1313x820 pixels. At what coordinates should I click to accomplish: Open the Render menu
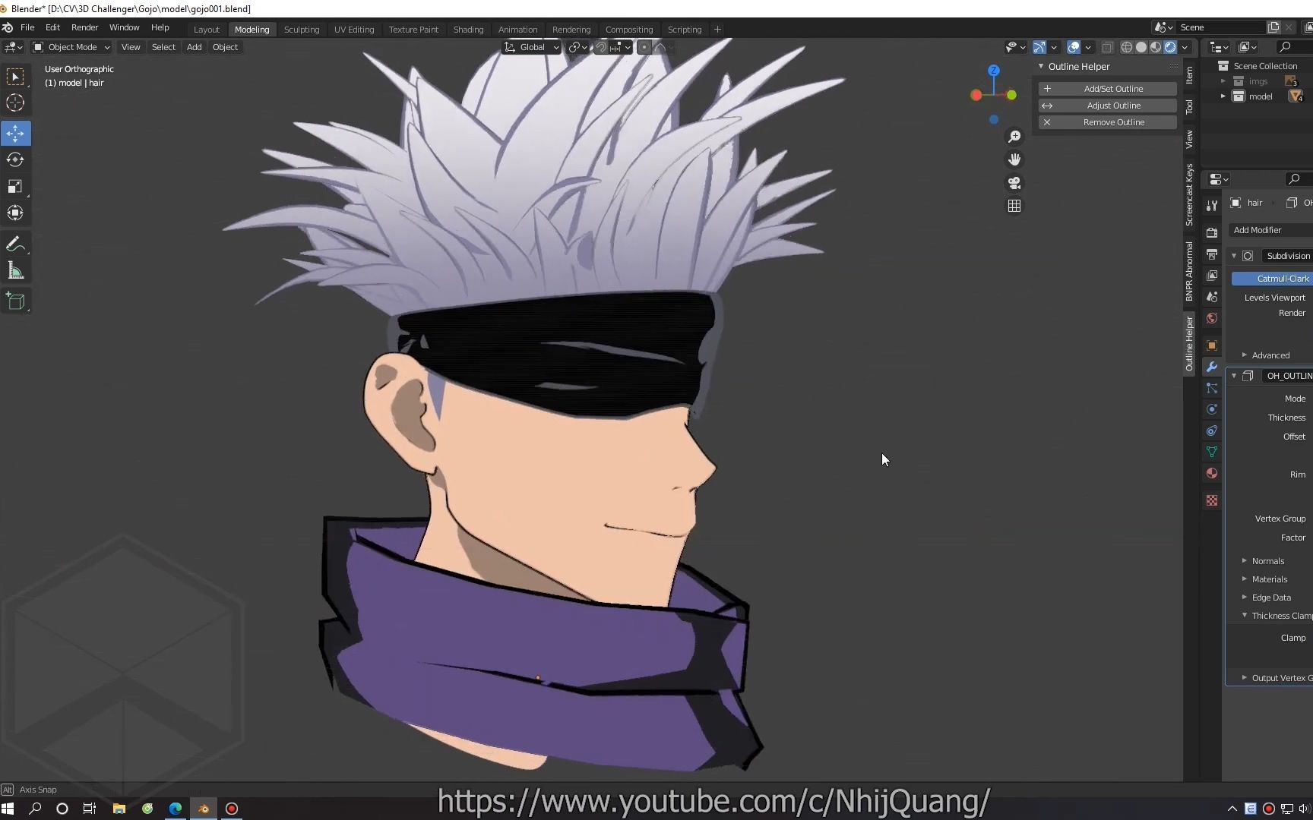pyautogui.click(x=84, y=27)
